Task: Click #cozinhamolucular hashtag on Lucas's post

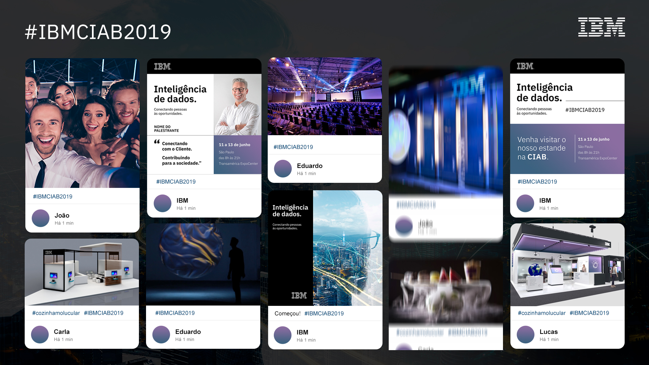Action: point(542,313)
